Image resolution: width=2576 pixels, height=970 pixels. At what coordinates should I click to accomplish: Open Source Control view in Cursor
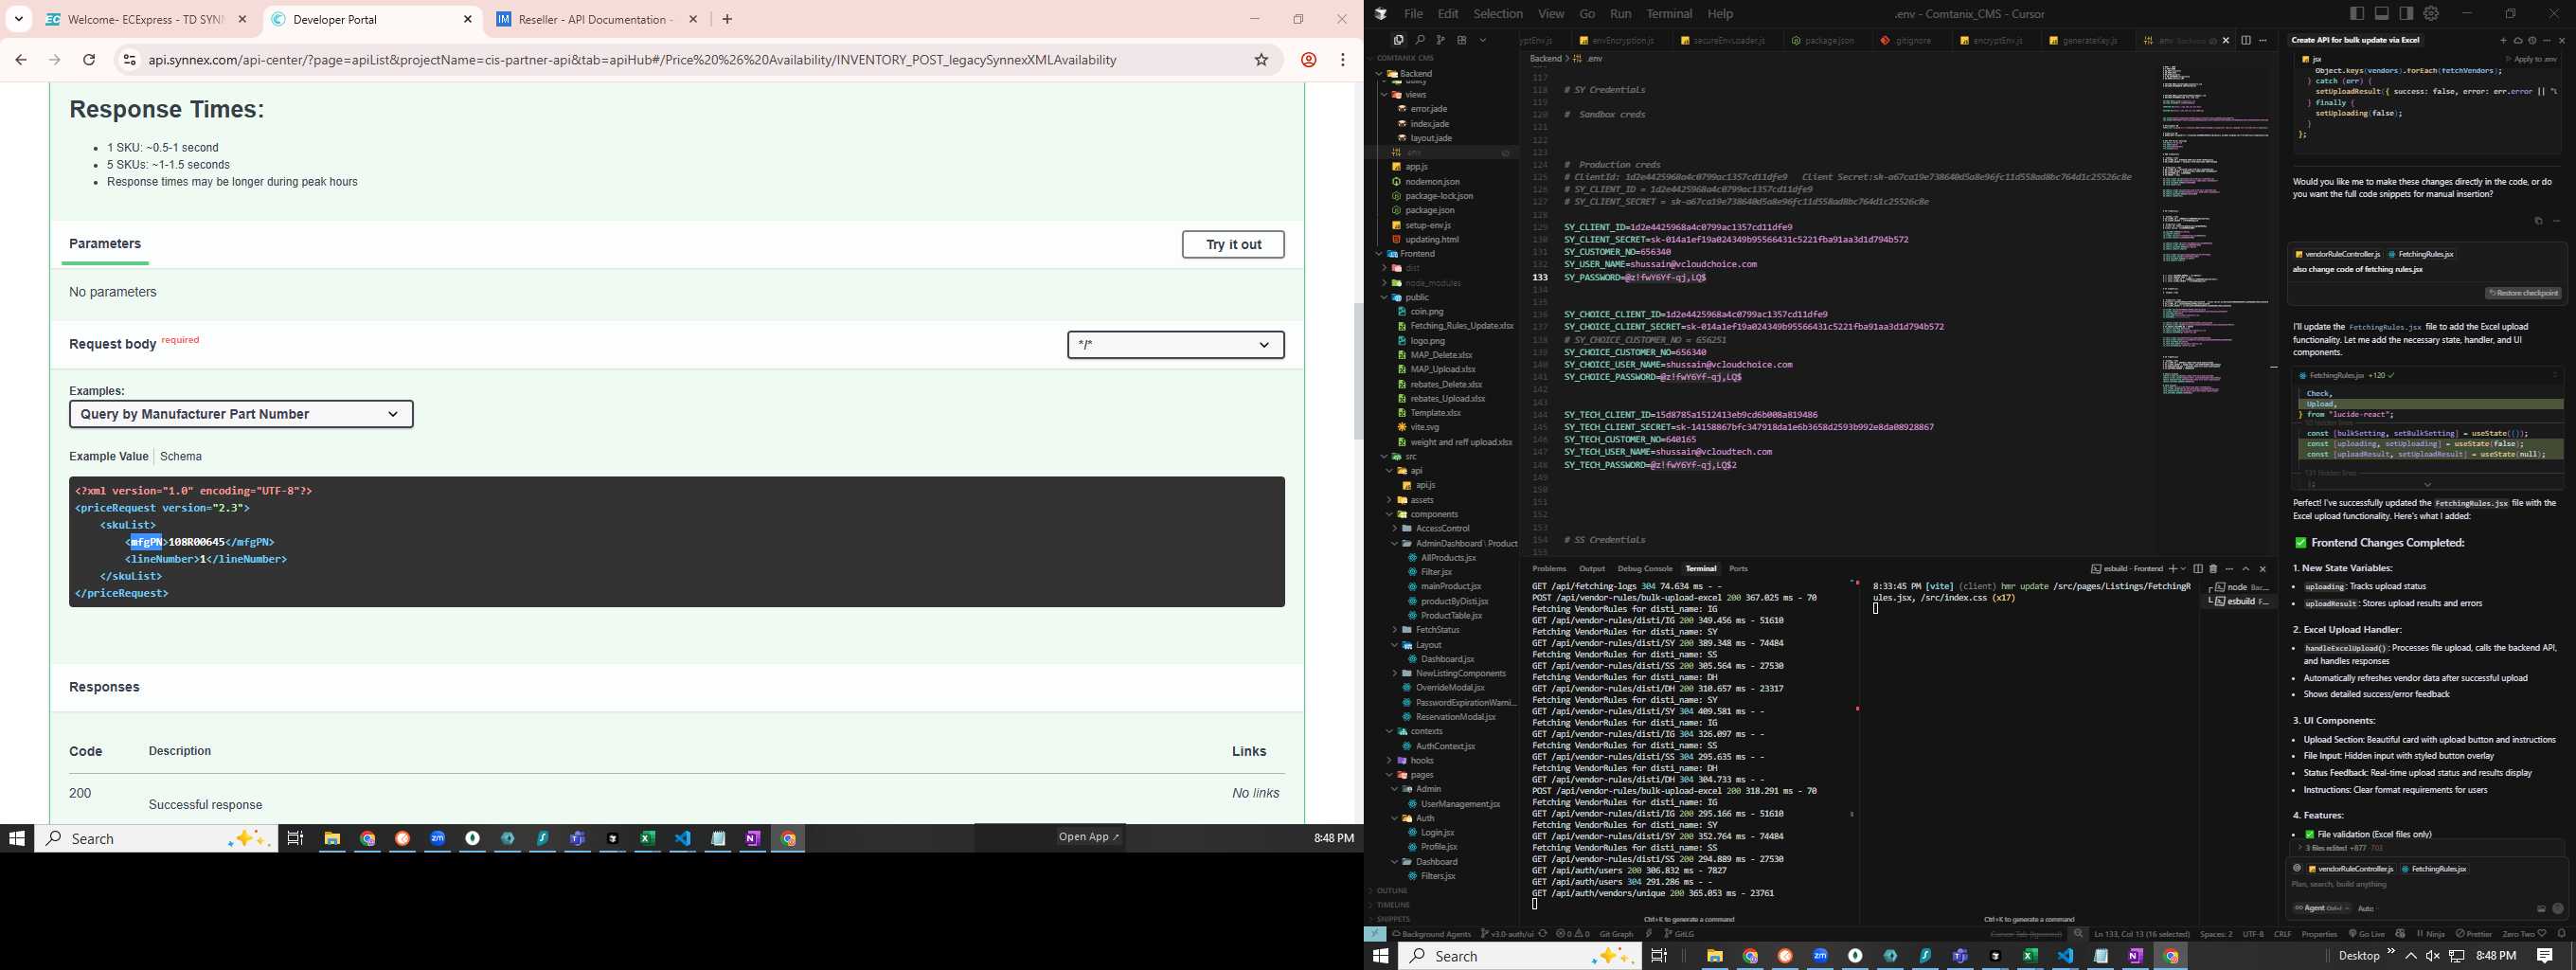coord(1440,40)
